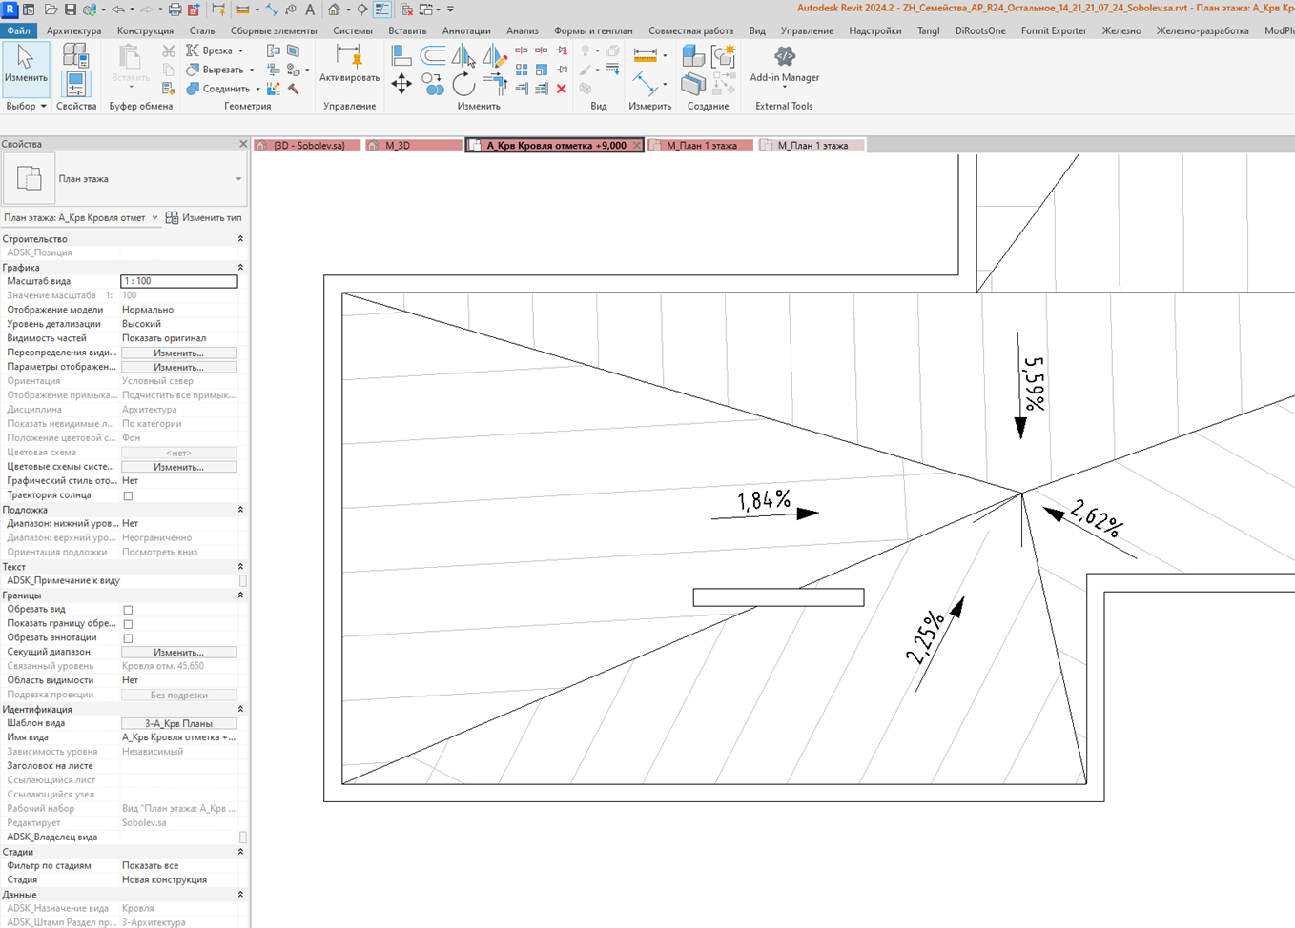Image resolution: width=1295 pixels, height=928 pixels.
Task: Switch to the Аннотации ribbon tab
Action: click(466, 30)
